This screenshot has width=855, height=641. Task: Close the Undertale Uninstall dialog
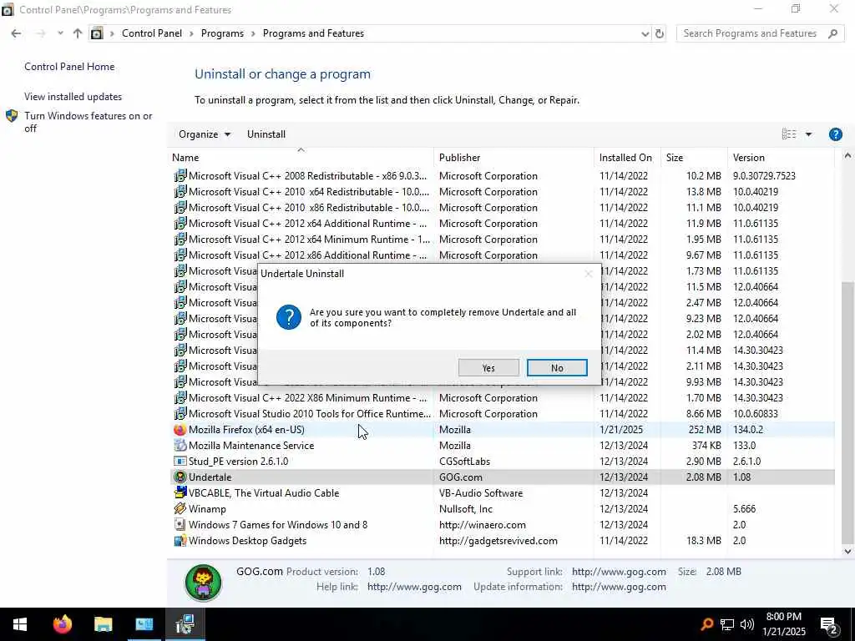(x=589, y=274)
